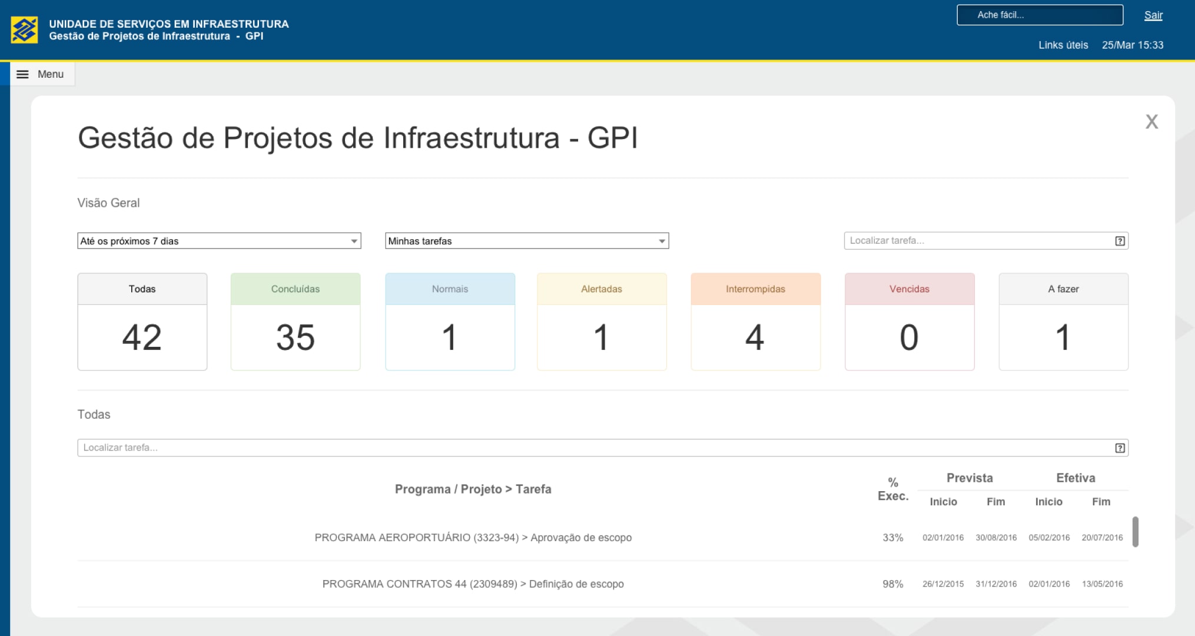Viewport: 1195px width, 636px height.
Task: Select the Todas card showing 42
Action: pyautogui.click(x=142, y=322)
